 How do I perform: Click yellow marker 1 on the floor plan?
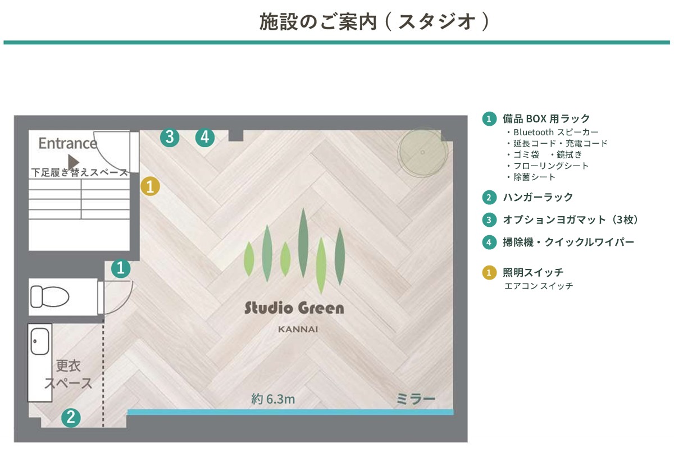click(150, 186)
